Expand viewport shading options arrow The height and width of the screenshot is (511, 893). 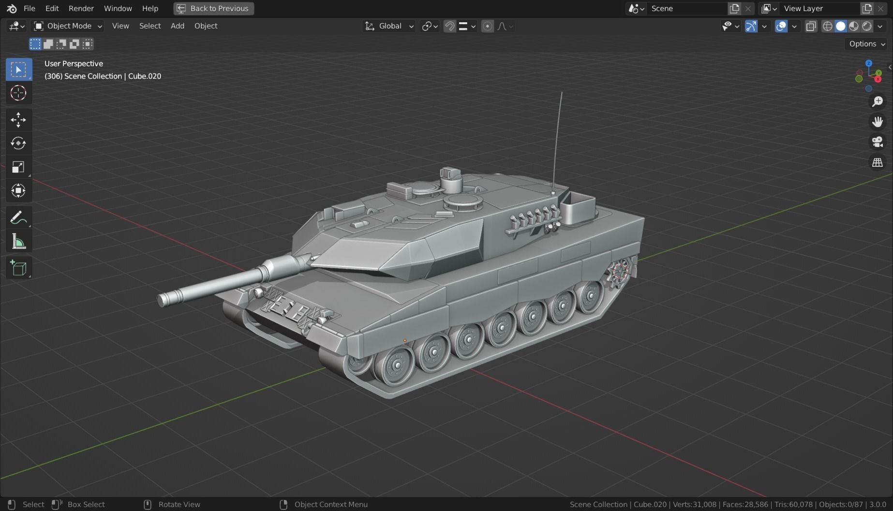coord(880,26)
